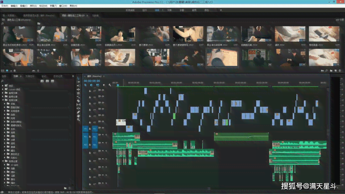
Task: Select the 男主拿出新菜单.MOV clip thumbnail
Action: coord(222,34)
